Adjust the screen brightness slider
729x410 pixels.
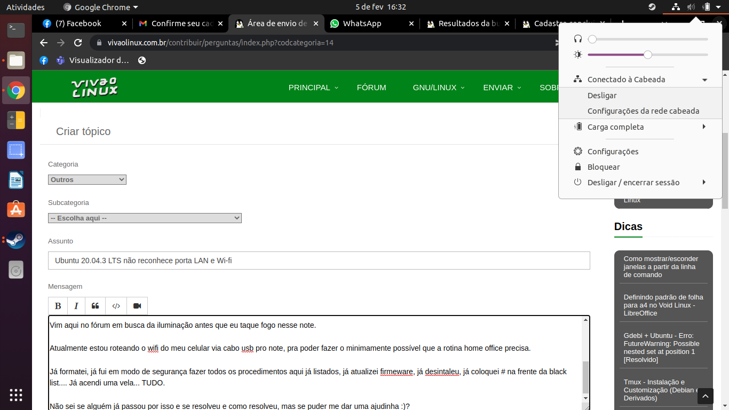click(x=647, y=54)
